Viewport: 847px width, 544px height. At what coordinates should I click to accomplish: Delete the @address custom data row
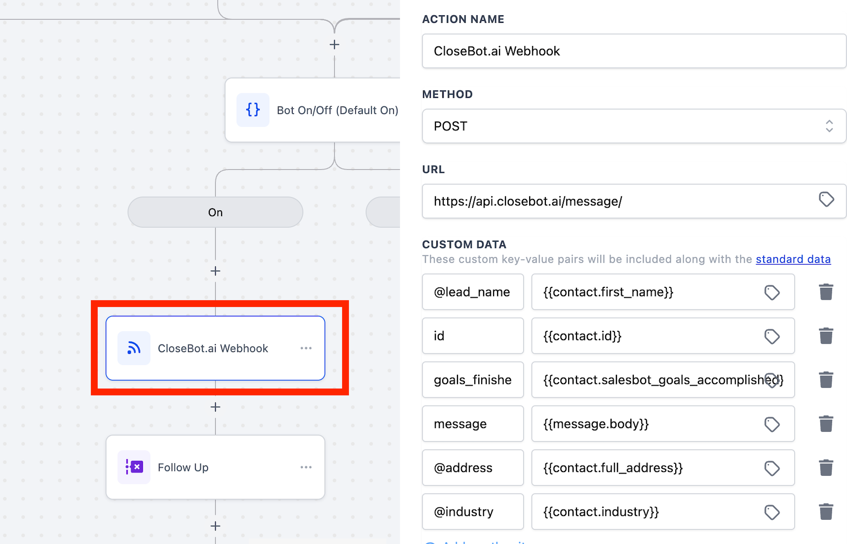pos(826,467)
